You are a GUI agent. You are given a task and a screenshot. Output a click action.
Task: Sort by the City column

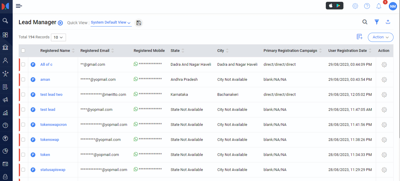pos(227,51)
